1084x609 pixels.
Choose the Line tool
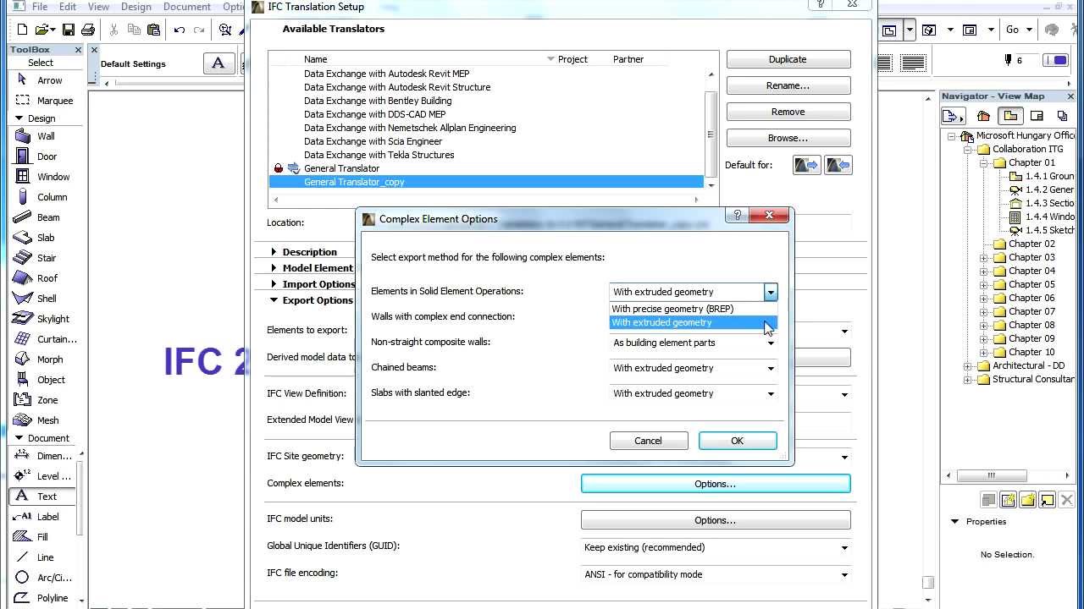[42, 557]
